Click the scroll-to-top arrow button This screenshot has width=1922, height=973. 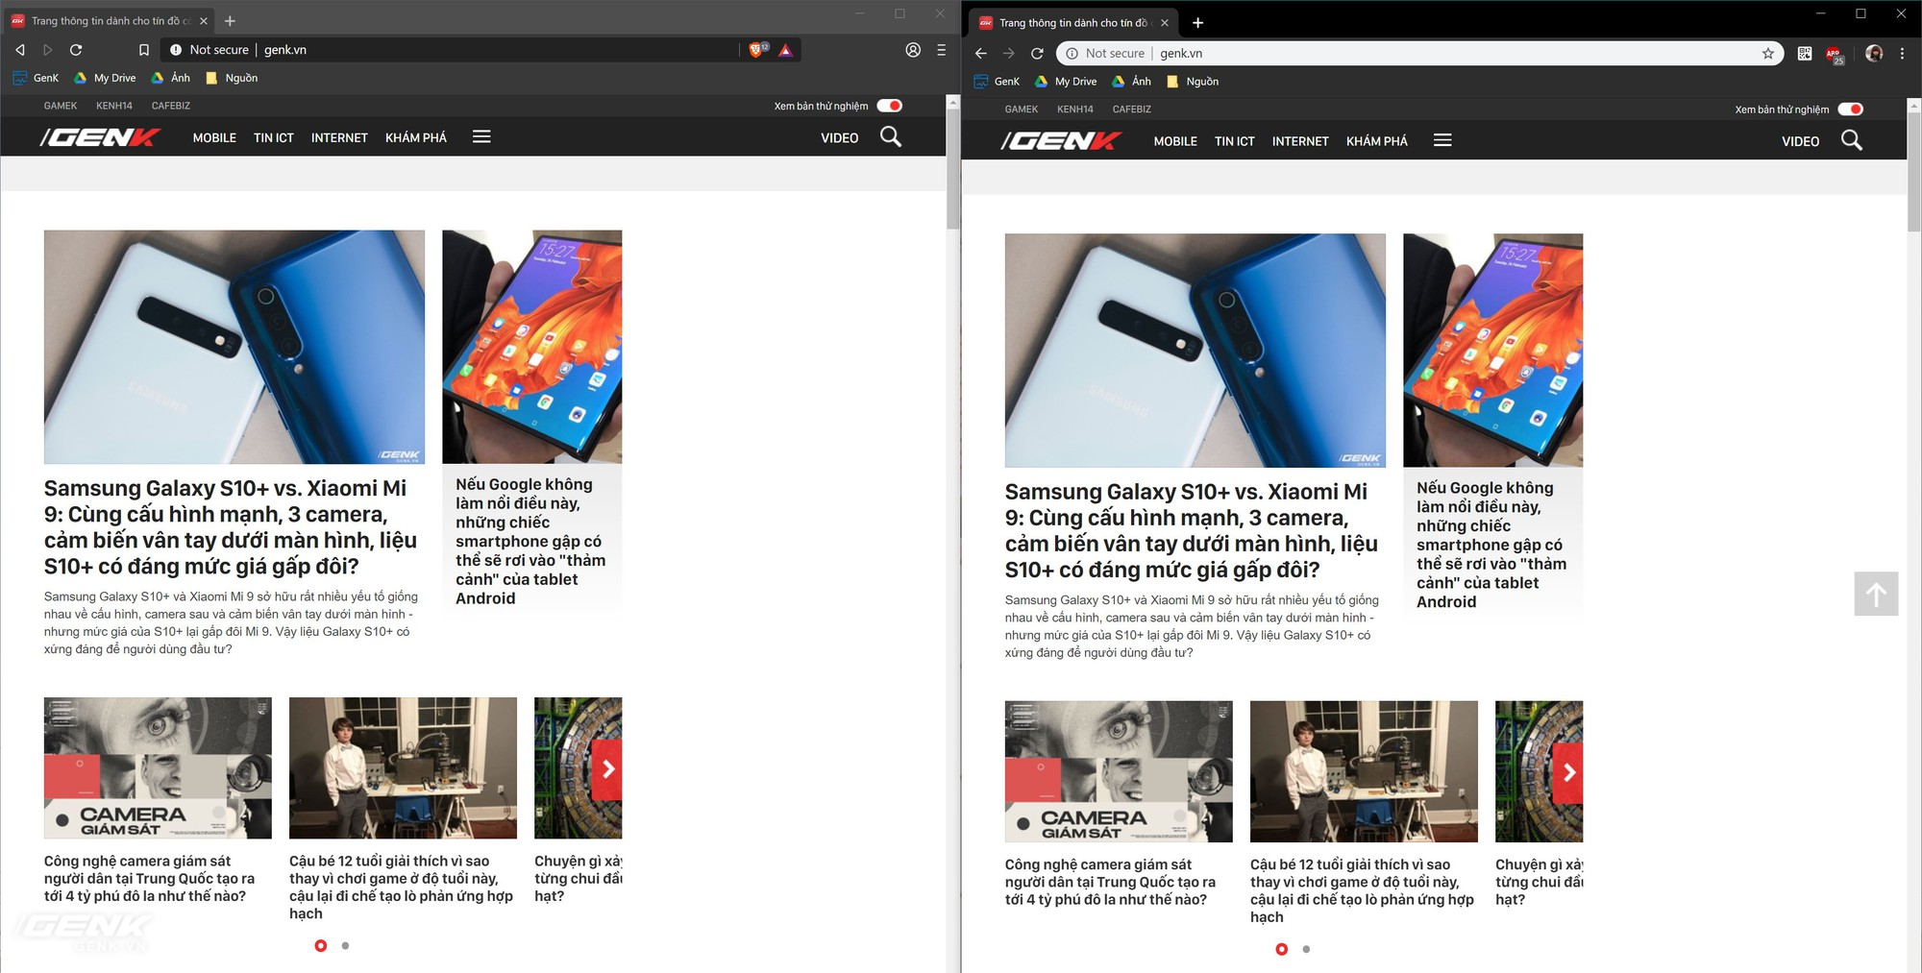click(x=1876, y=595)
